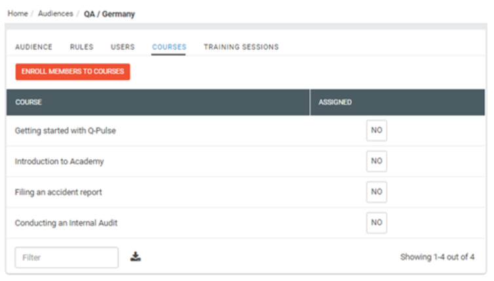Go to the Users tab
This screenshot has width=494, height=281.
coord(123,47)
